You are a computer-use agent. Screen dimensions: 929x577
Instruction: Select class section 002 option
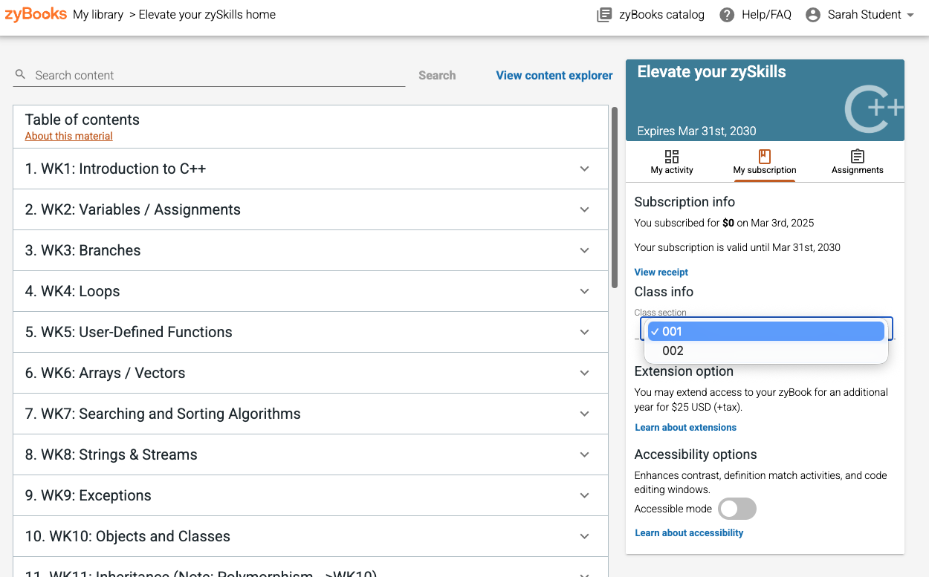coord(765,351)
